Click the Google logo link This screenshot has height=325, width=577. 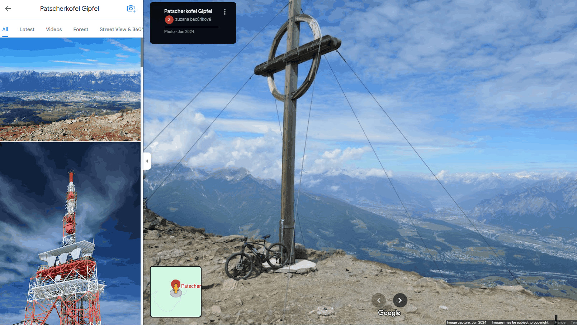389,313
